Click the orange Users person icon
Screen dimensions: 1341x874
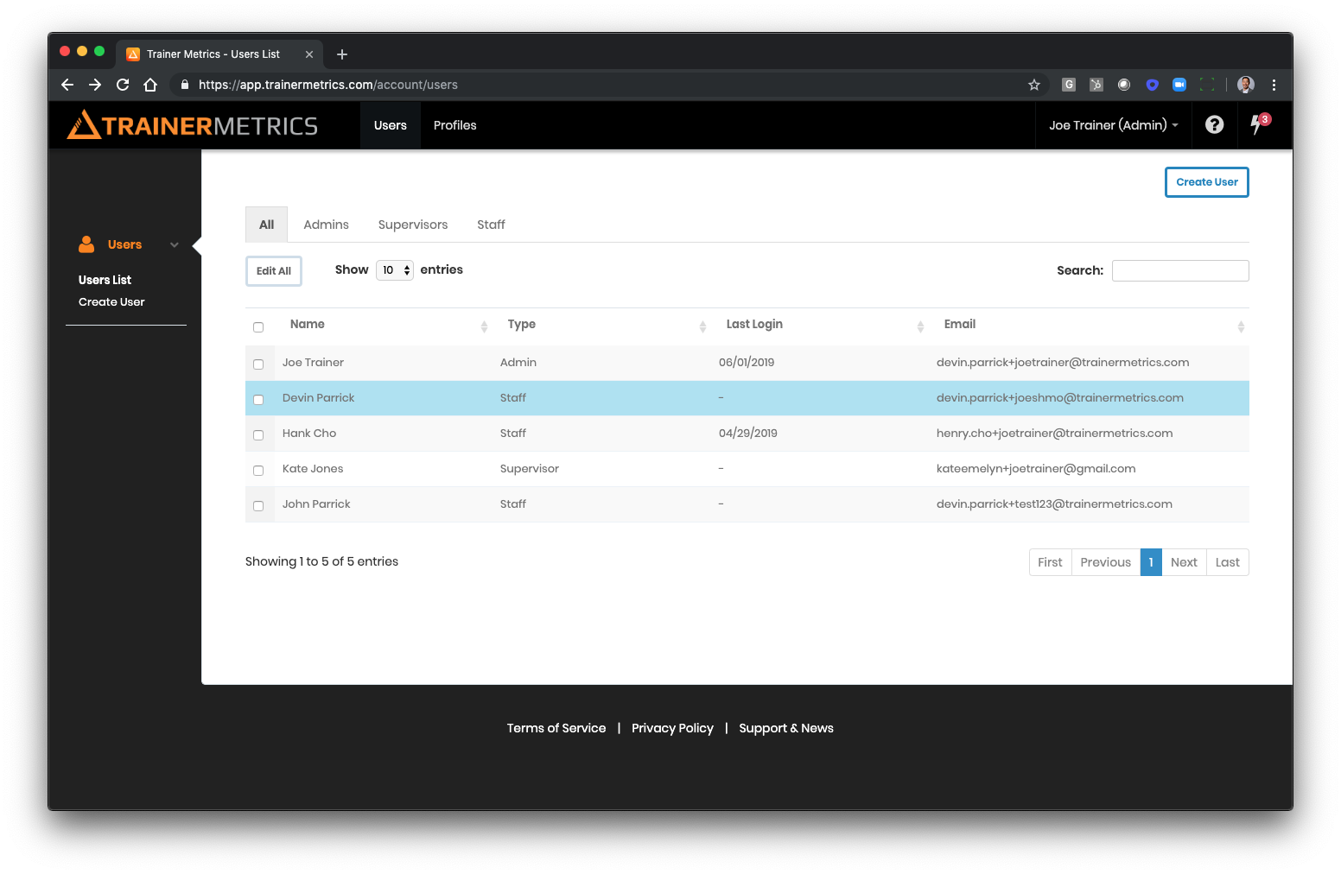click(86, 244)
